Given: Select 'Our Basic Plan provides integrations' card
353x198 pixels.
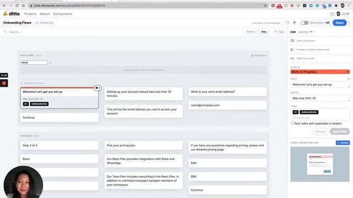Looking at the screenshot, I should tap(143, 161).
